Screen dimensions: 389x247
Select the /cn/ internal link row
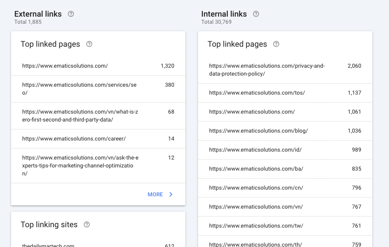[x=285, y=188]
